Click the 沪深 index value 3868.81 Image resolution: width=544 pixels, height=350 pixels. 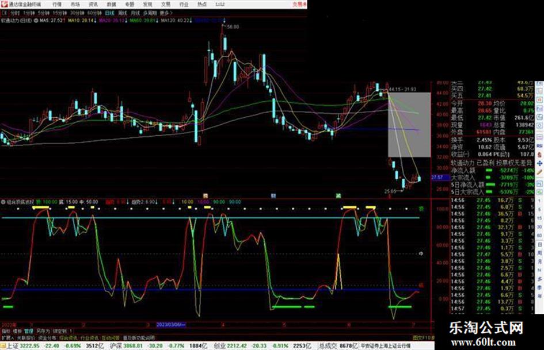click(x=134, y=346)
